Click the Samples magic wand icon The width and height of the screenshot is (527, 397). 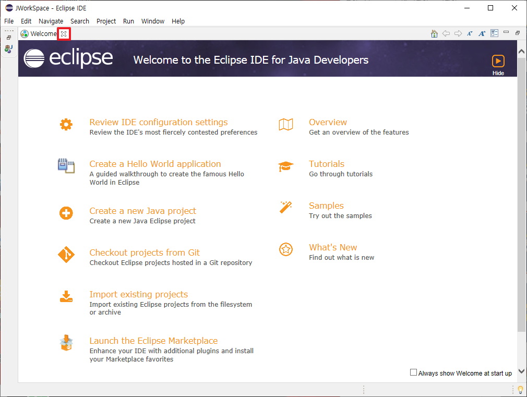[x=286, y=208]
